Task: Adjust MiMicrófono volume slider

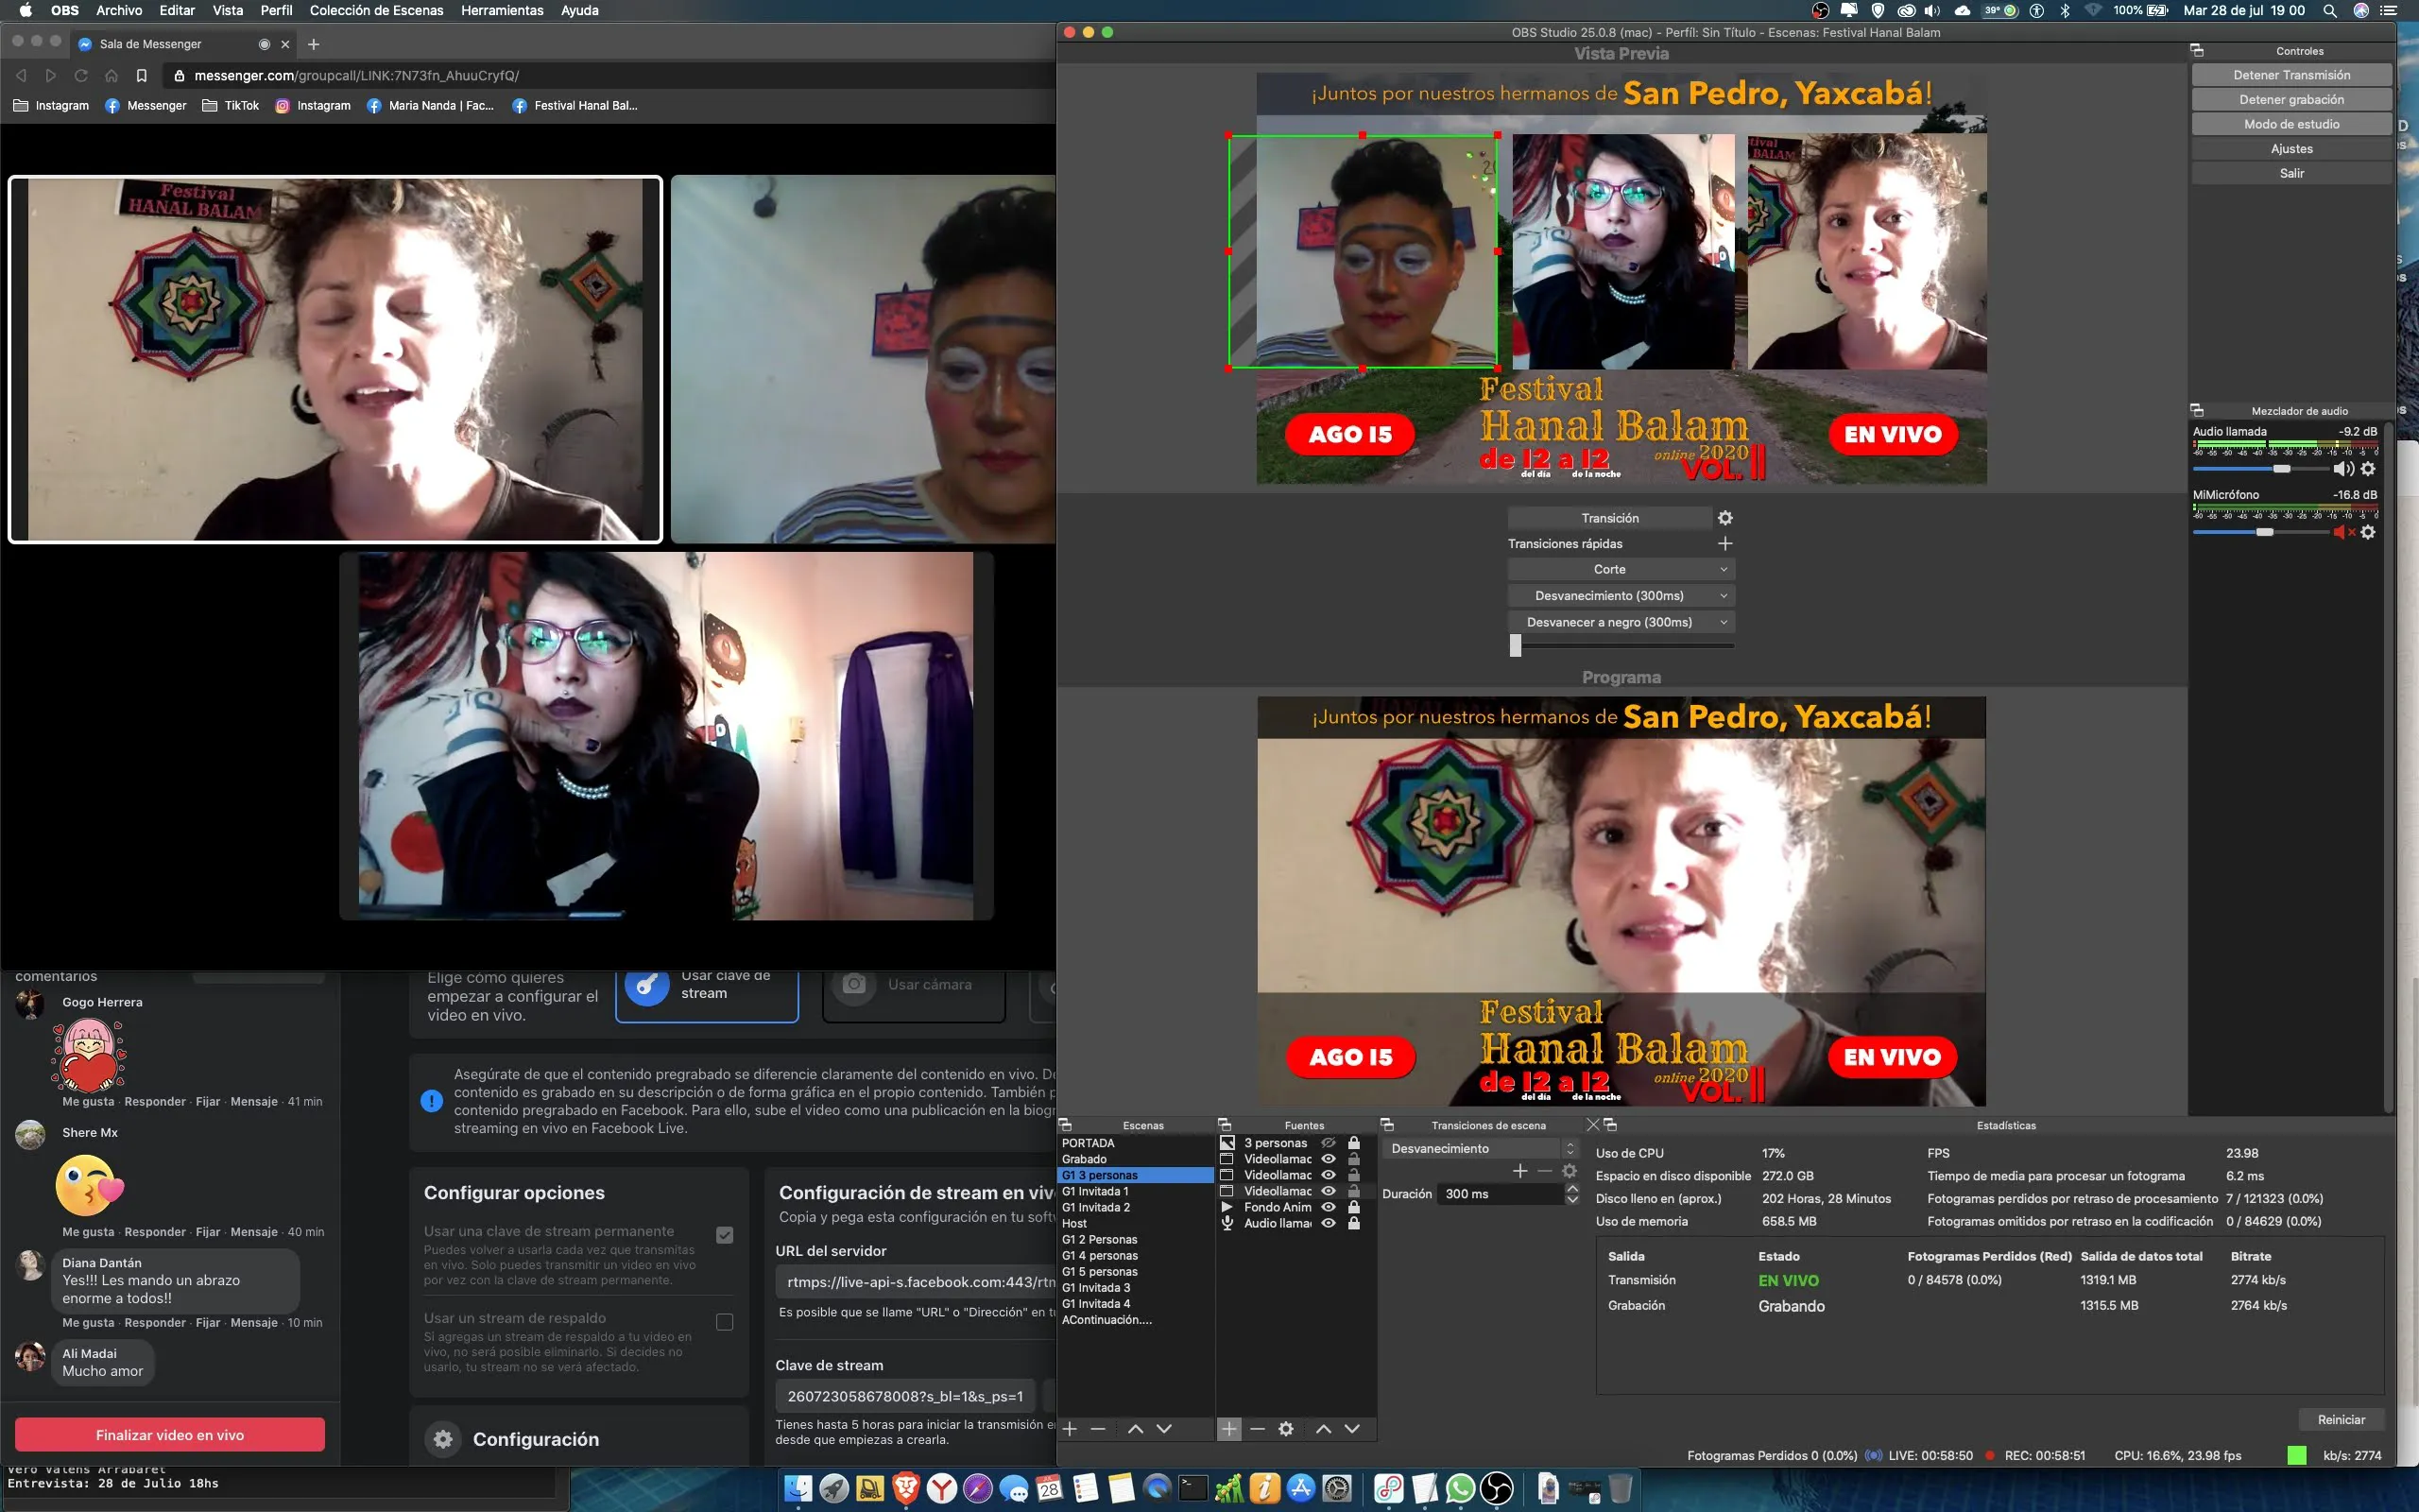Action: (2265, 532)
